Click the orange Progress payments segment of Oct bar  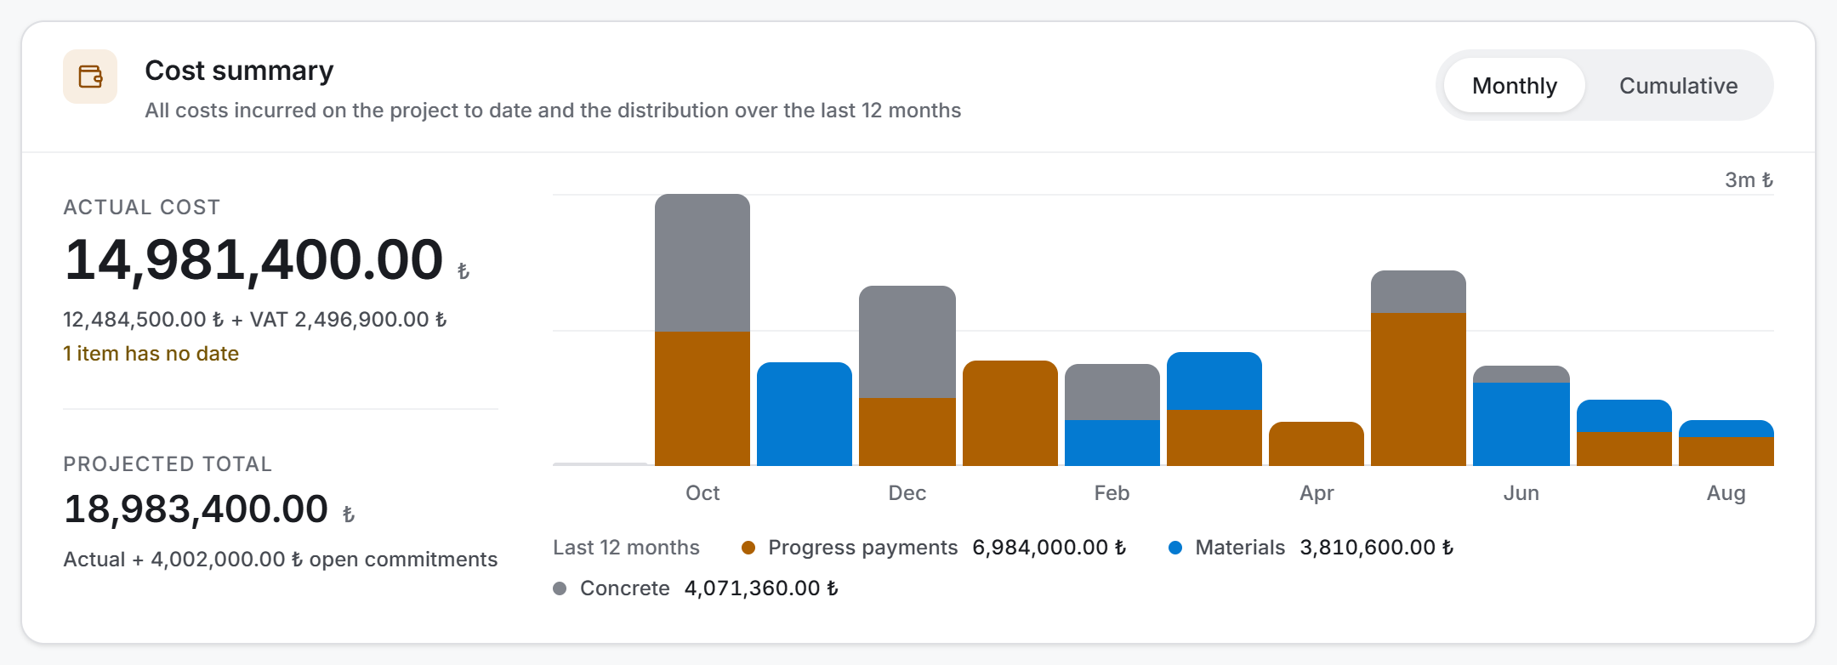point(702,399)
